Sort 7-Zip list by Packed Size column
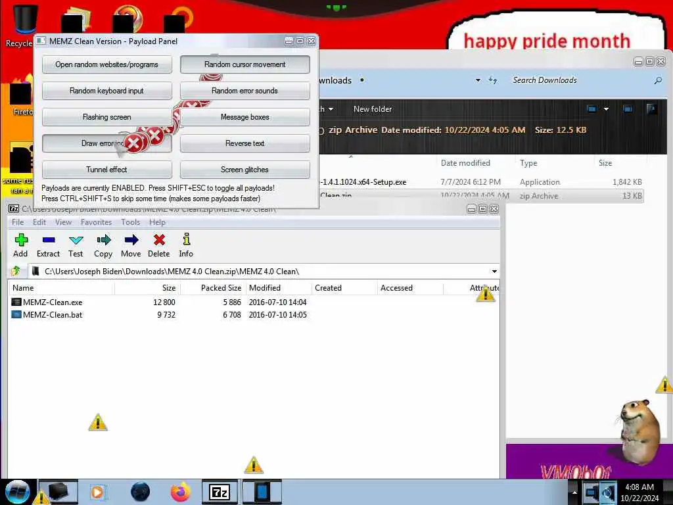 [x=214, y=288]
